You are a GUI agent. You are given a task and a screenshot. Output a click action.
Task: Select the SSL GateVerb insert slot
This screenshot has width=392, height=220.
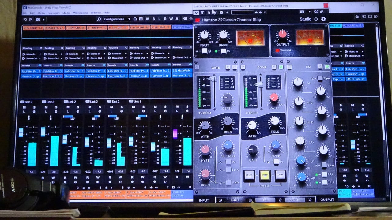tap(182, 71)
